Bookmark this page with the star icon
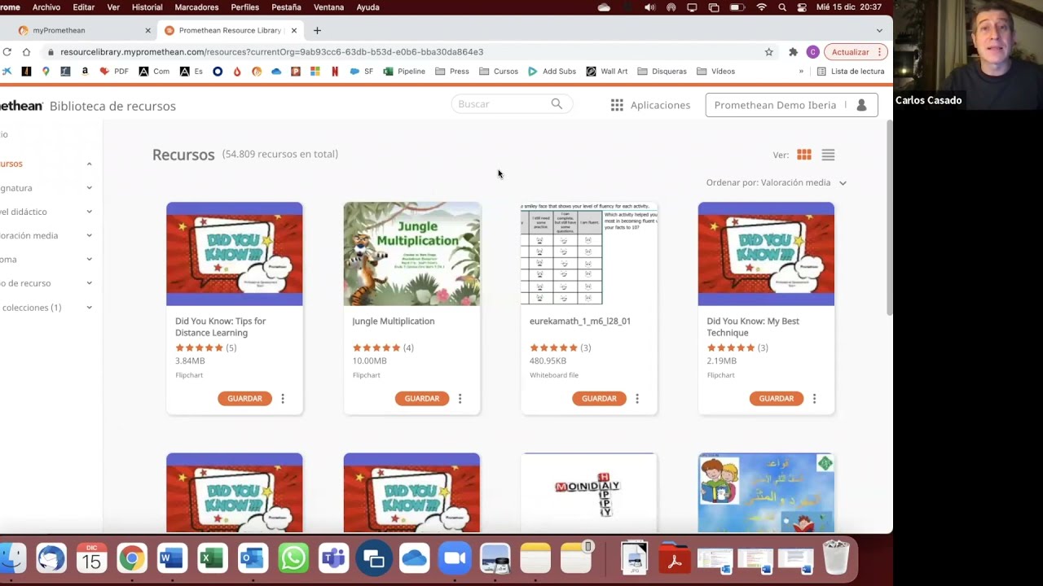The image size is (1043, 586). click(768, 52)
